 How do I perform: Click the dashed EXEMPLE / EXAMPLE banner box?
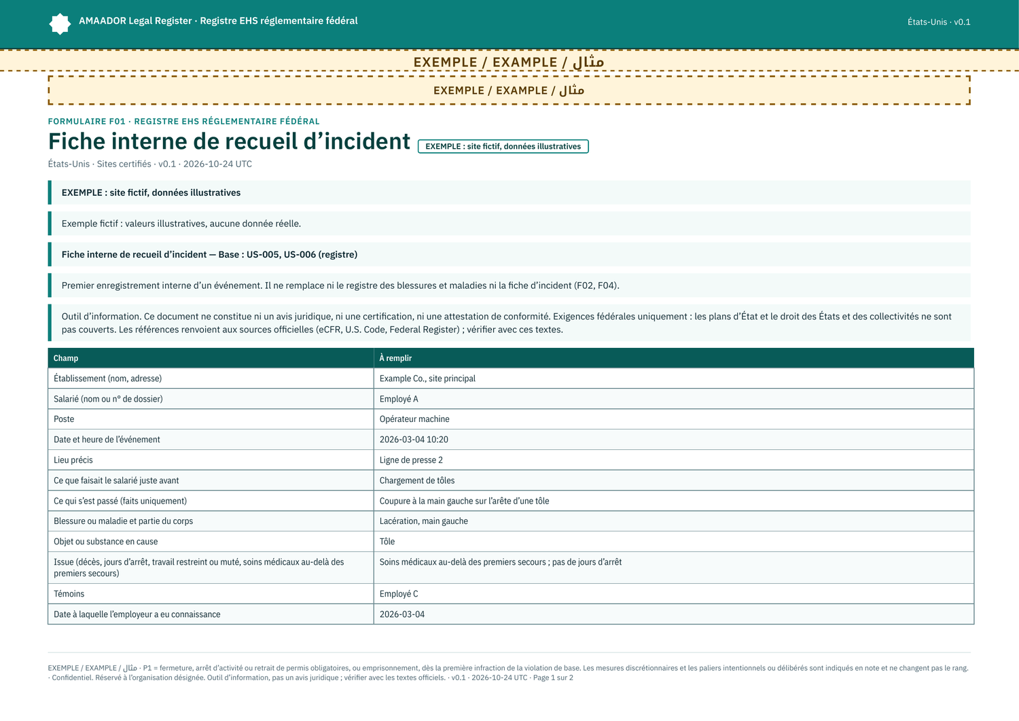509,90
